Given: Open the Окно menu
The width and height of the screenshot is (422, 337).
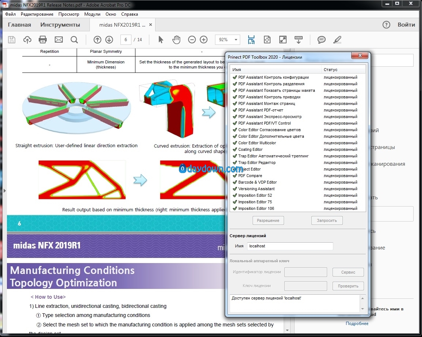Looking at the screenshot, I should (x=111, y=14).
